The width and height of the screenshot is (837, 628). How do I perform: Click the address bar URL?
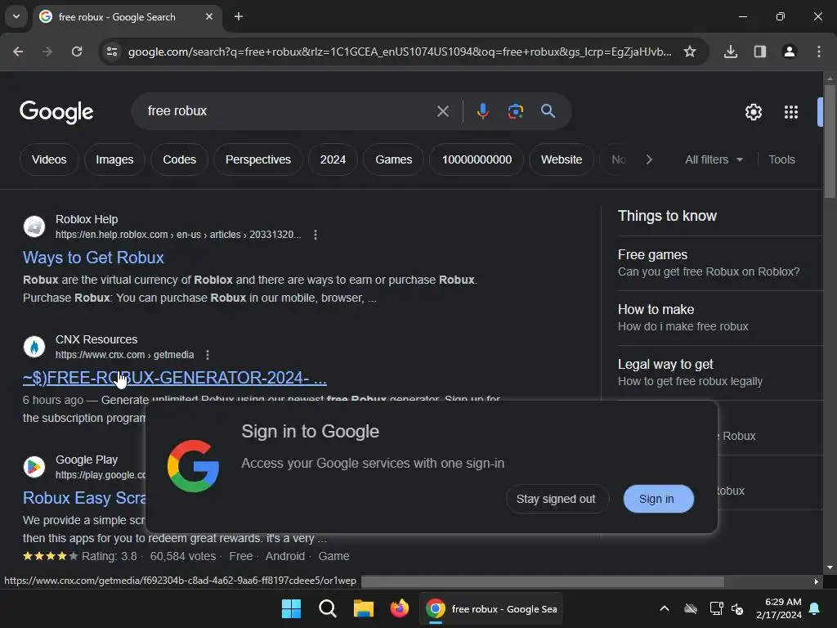(399, 52)
